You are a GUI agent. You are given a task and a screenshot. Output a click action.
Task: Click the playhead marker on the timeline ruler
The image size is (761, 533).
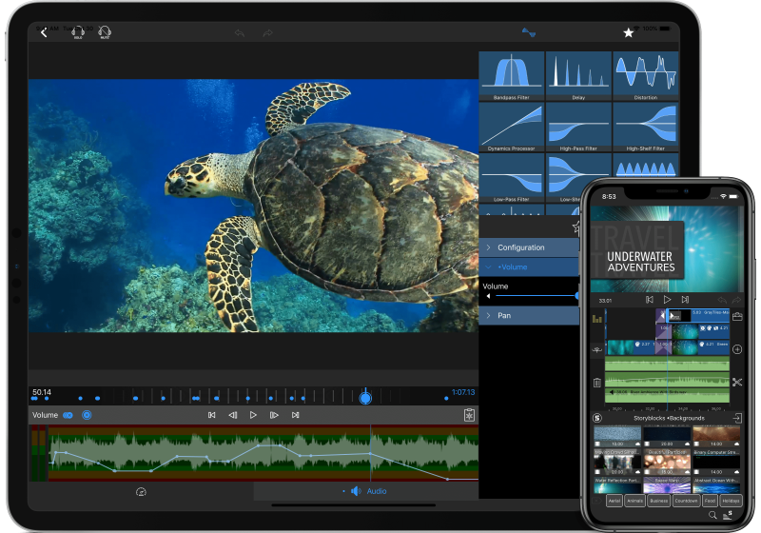click(364, 397)
